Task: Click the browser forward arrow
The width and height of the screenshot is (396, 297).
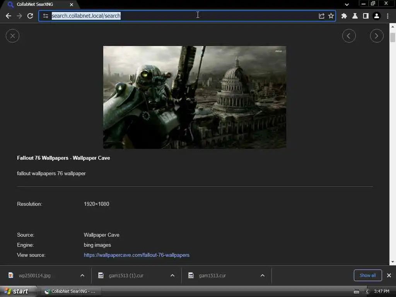Action: (19, 16)
